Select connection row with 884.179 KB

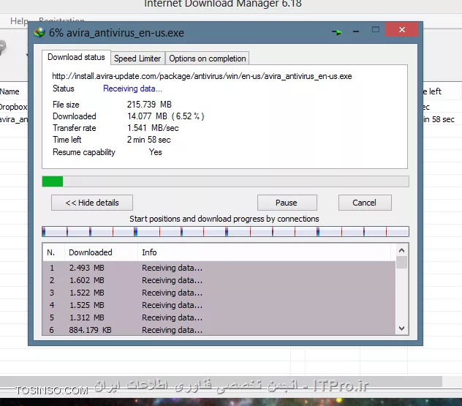pyautogui.click(x=219, y=330)
